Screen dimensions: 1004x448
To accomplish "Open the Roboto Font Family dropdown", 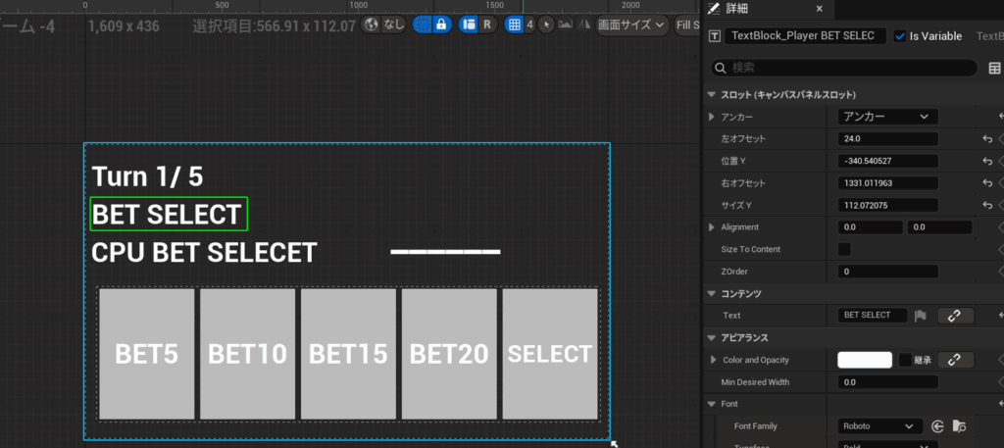I will (879, 426).
